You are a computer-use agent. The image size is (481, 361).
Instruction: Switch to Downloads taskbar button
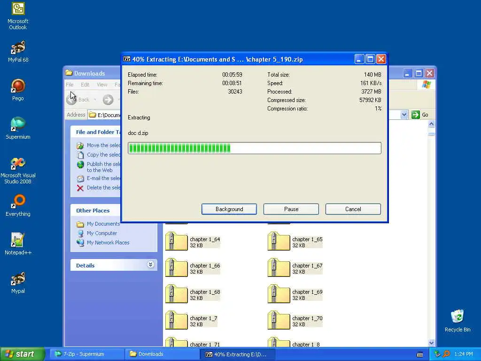point(163,354)
